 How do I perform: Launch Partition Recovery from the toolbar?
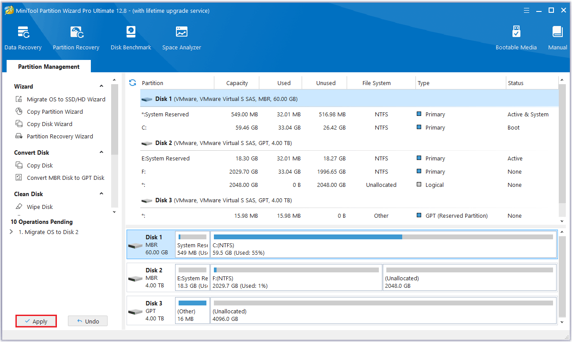pos(76,38)
